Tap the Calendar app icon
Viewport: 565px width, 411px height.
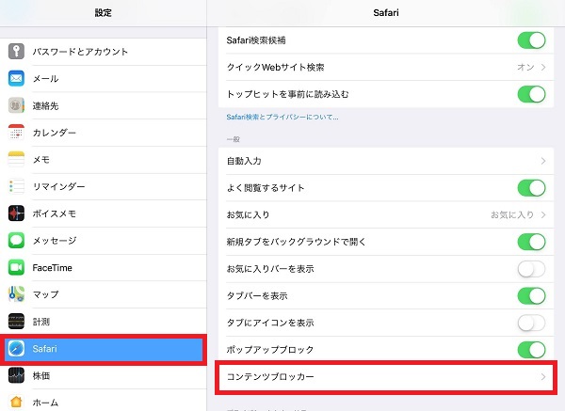(16, 133)
